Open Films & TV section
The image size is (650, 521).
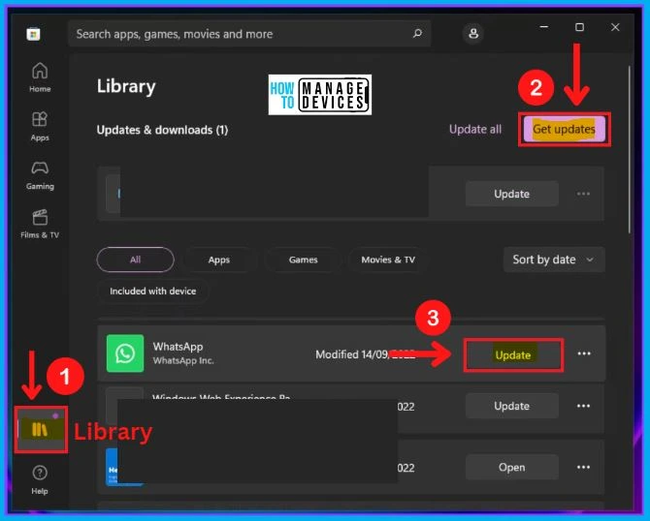40,224
